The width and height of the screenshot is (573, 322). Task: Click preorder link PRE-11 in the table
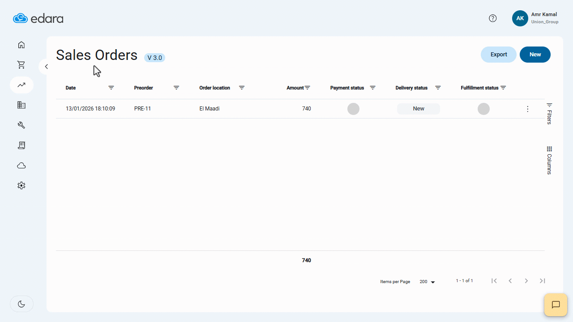tap(142, 108)
